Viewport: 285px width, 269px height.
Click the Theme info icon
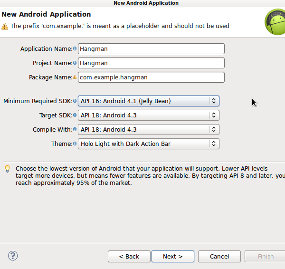click(x=75, y=144)
